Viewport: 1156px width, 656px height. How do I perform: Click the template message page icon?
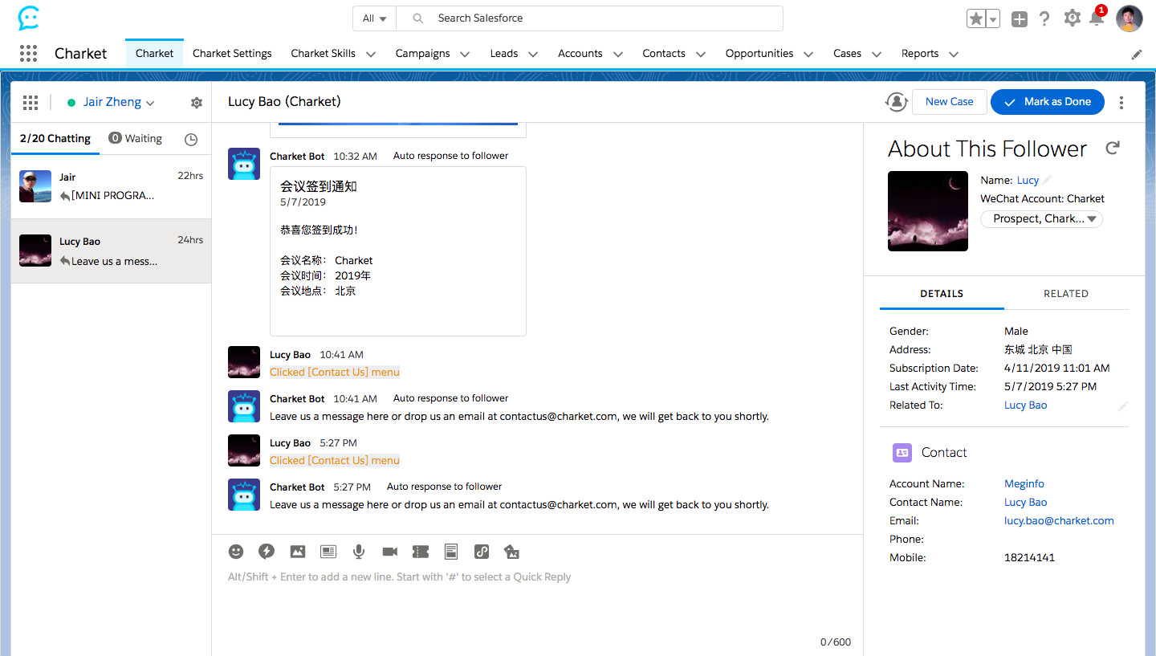[451, 552]
